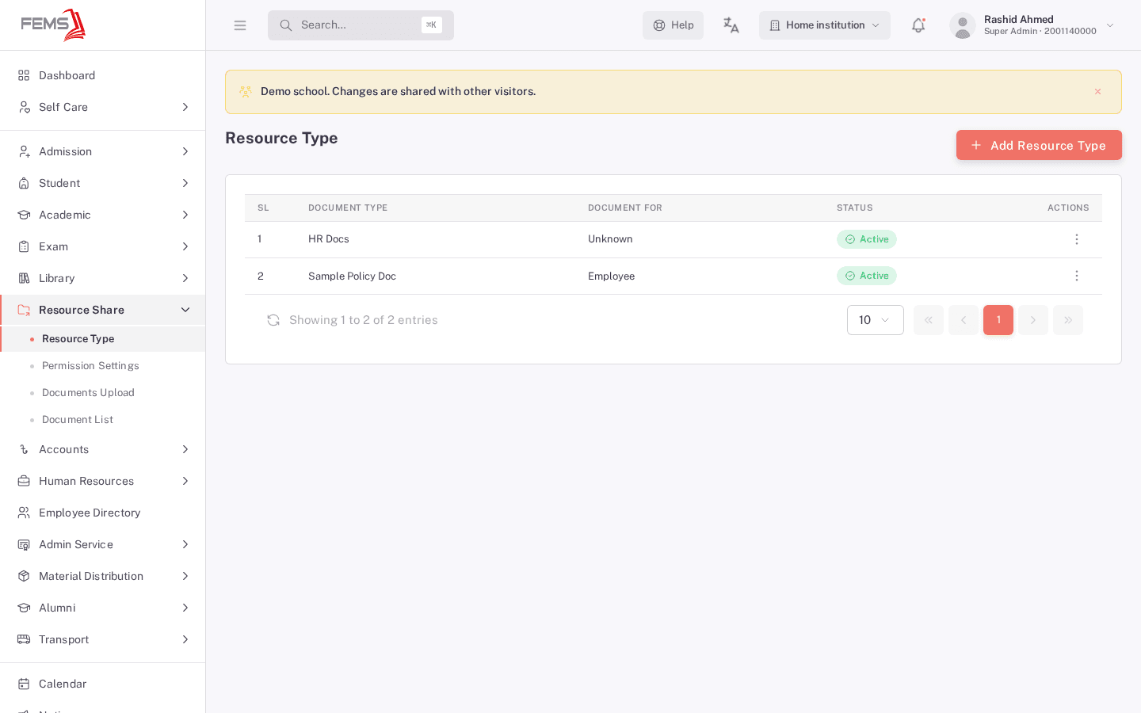
Task: Refresh the table entries icon
Action: (x=273, y=320)
